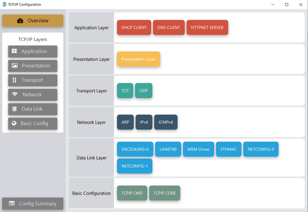The width and height of the screenshot is (308, 212).
Task: Click the ARP network block
Action: [x=125, y=122]
